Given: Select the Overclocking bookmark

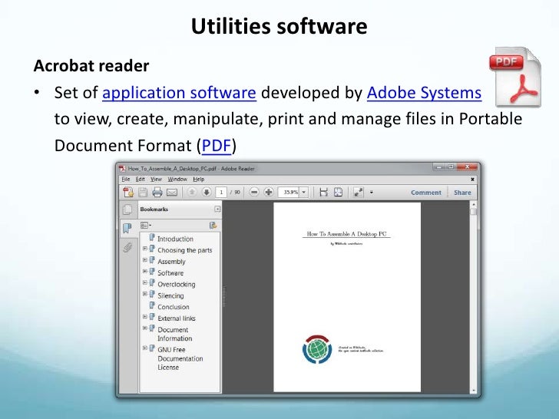Looking at the screenshot, I should click(177, 284).
